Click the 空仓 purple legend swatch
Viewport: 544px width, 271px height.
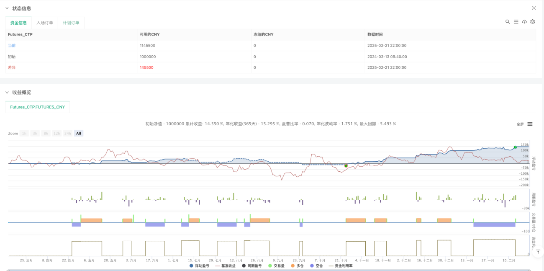(311, 266)
